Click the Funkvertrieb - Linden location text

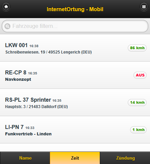click(28, 134)
